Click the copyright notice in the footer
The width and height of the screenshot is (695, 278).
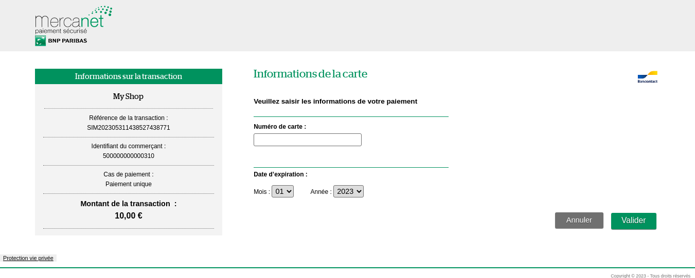click(650, 275)
